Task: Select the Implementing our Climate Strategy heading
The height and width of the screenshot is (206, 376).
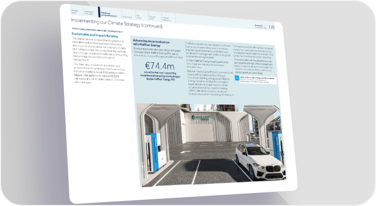Action: (116, 23)
